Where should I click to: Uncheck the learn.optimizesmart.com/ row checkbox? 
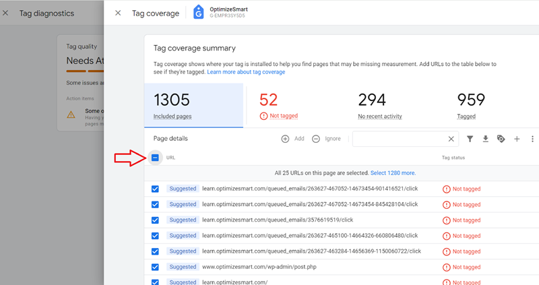155,282
